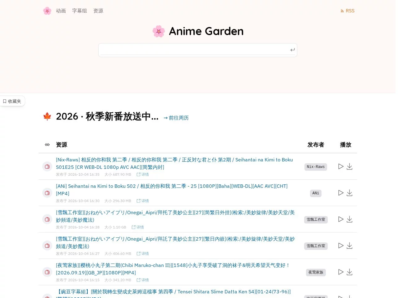The image size is (398, 298).
Task: Open 详情 for the ANi resource
Action: click(x=143, y=201)
